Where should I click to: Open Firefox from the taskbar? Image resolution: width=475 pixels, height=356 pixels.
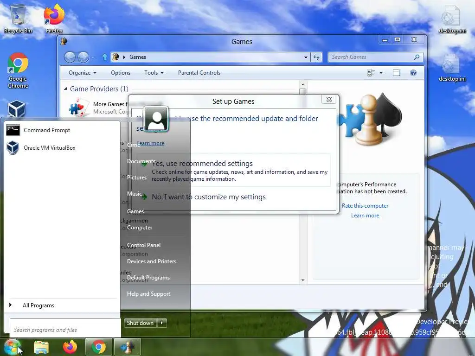[x=70, y=347]
